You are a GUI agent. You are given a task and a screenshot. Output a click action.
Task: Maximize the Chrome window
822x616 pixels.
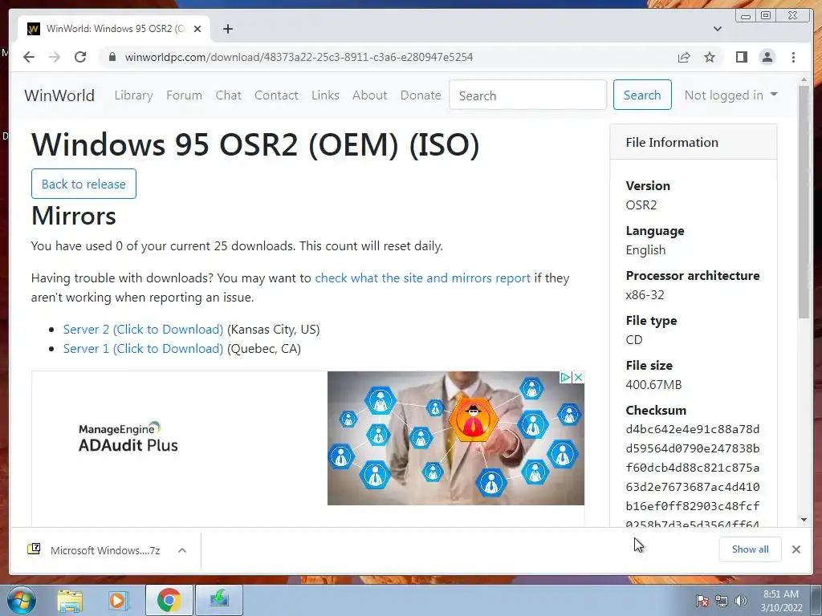(765, 16)
